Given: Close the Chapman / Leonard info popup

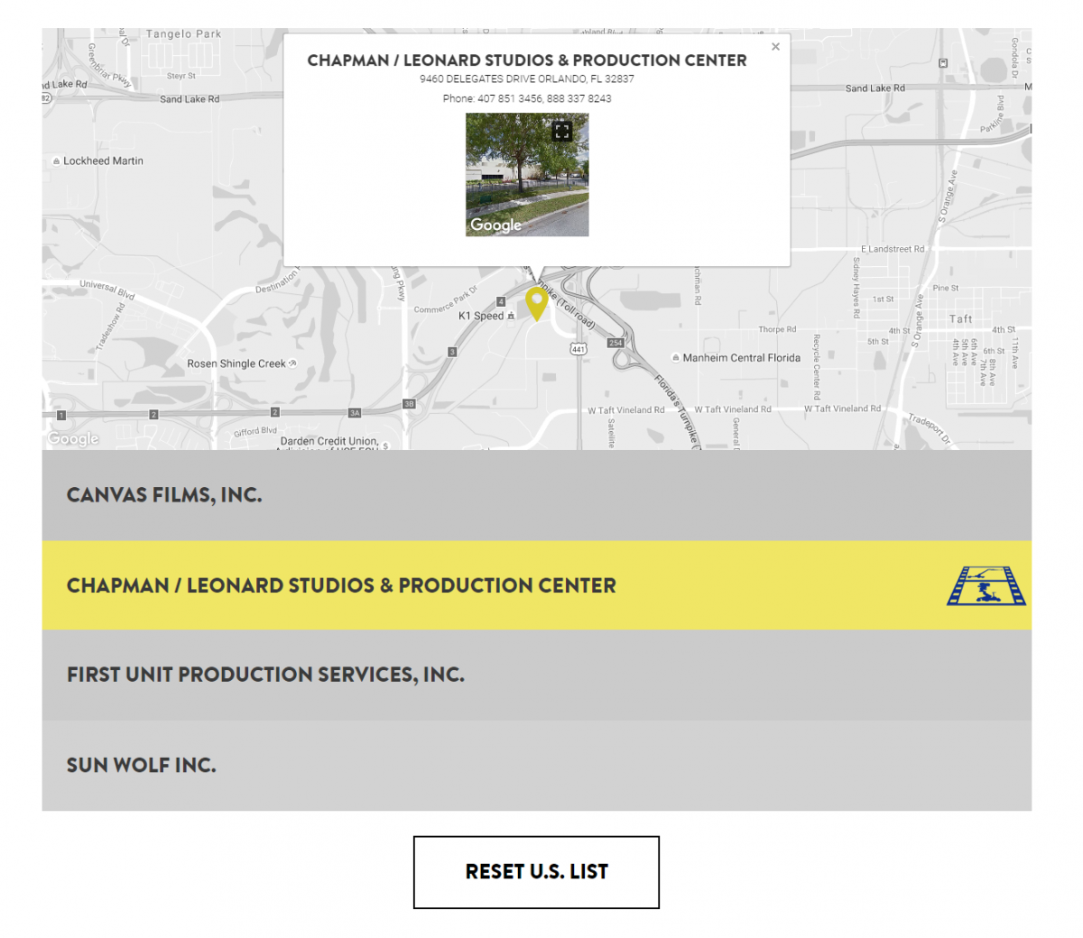Looking at the screenshot, I should coord(775,47).
